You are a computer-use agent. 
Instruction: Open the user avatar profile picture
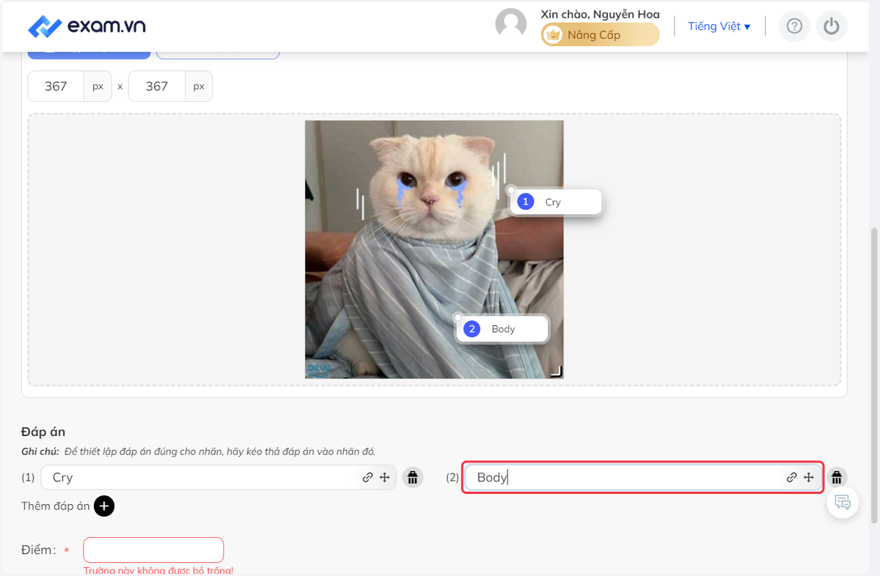coord(511,24)
